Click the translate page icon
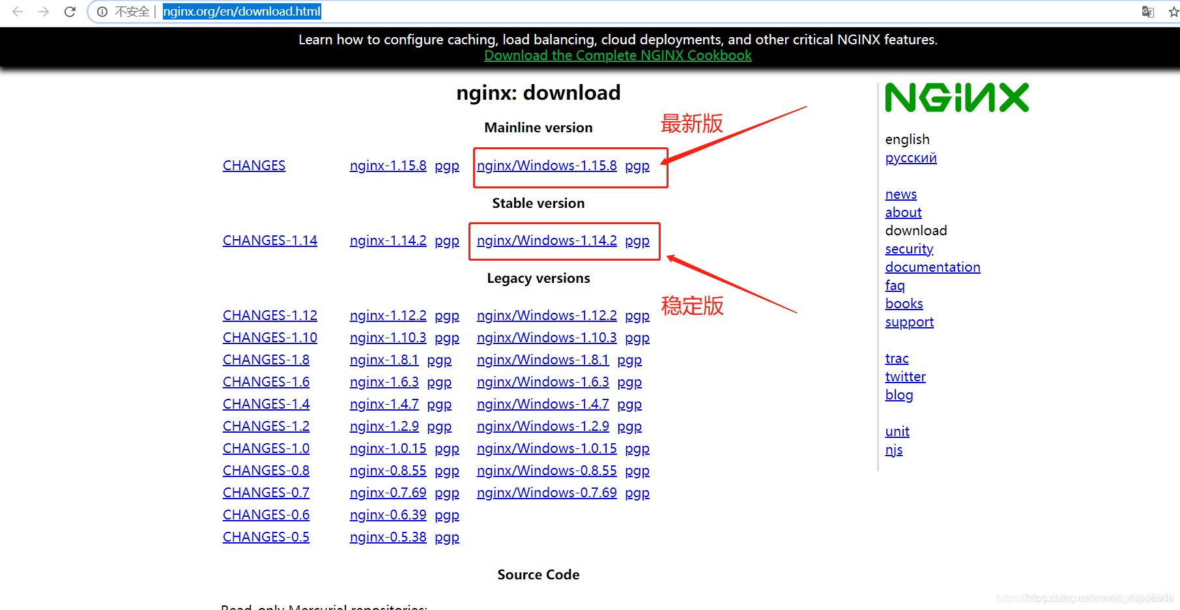The image size is (1180, 610). point(1147,12)
